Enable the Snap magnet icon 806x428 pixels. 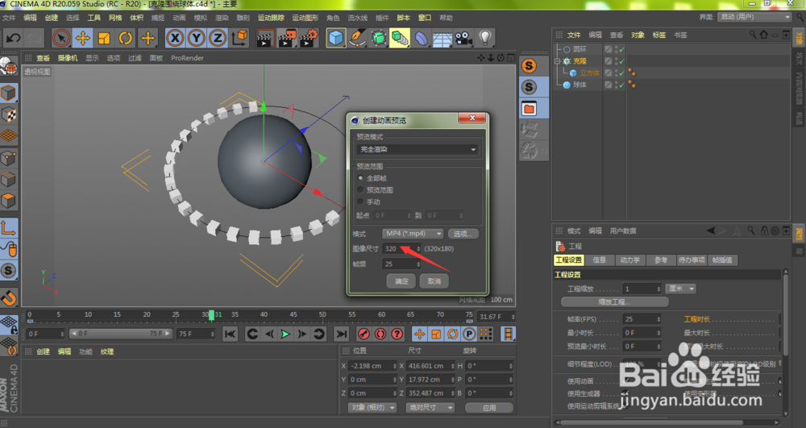(x=9, y=298)
